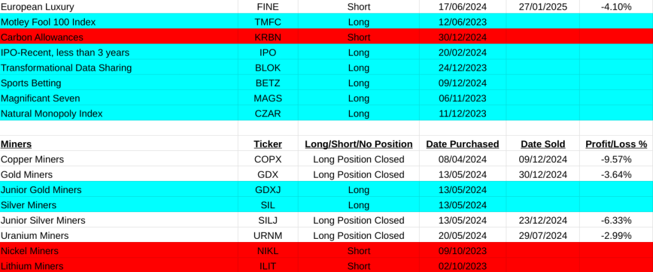
Task: Select the 27/01/2025 date sold cell
Action: pyautogui.click(x=544, y=7)
